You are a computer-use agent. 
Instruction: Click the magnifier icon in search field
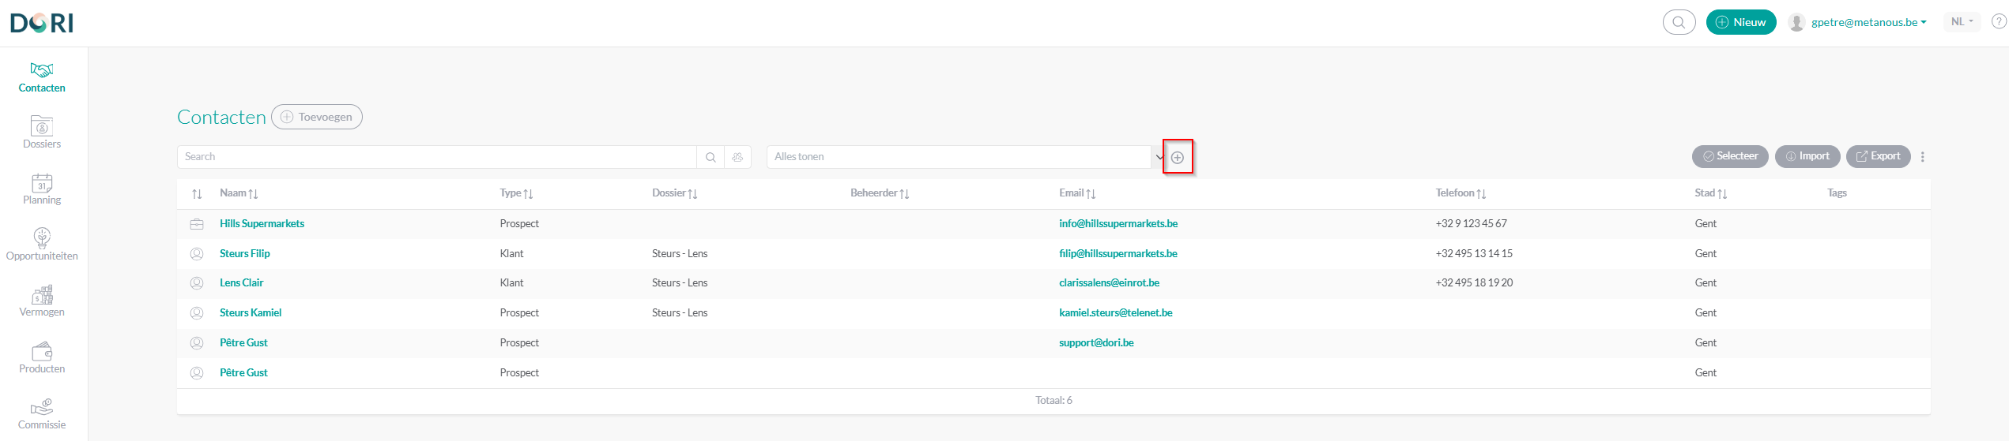tap(710, 157)
